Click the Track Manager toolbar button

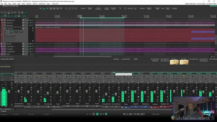coord(107,8)
